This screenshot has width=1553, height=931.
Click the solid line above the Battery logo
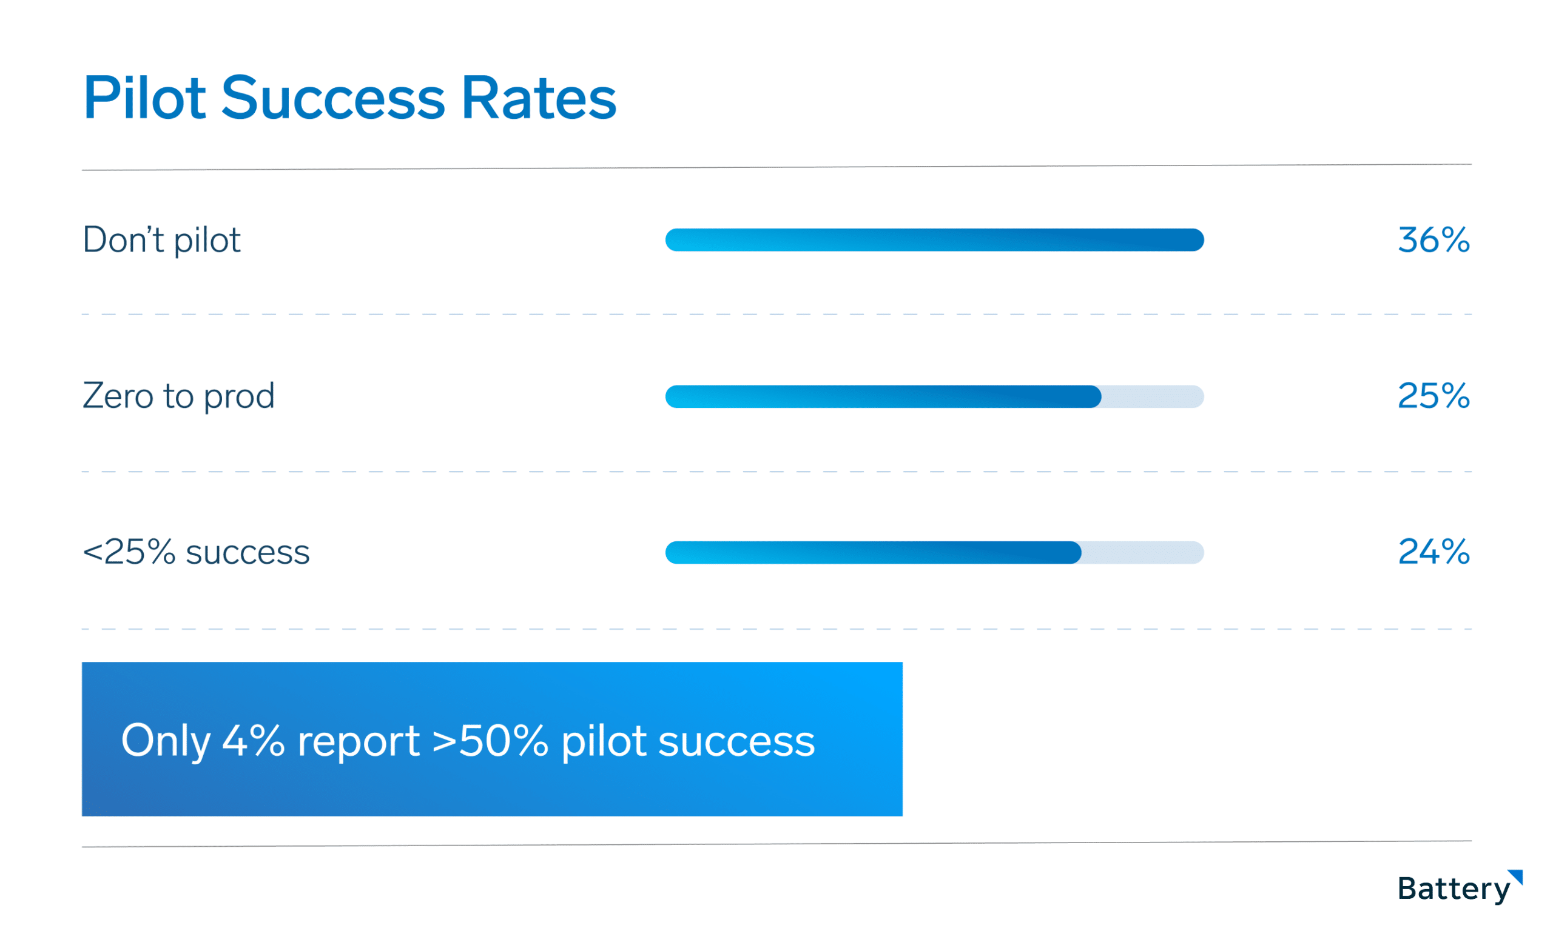coord(776,844)
